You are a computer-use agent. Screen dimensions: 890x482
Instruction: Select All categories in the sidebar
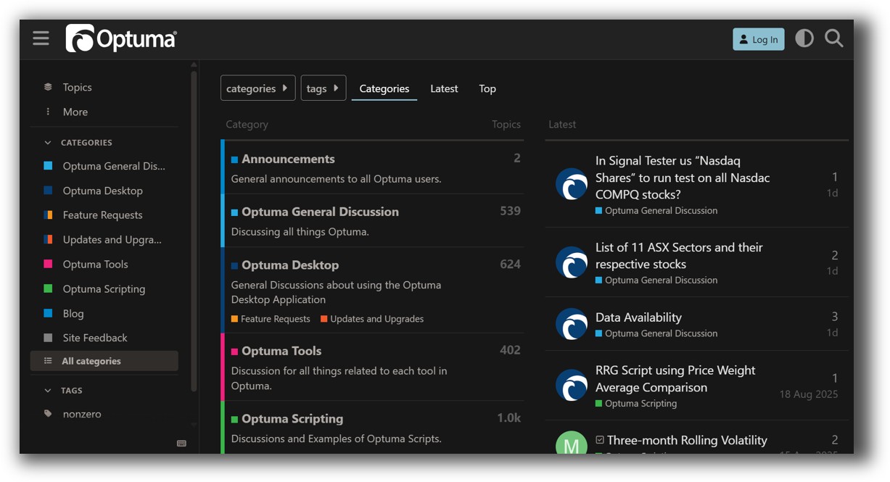point(91,361)
